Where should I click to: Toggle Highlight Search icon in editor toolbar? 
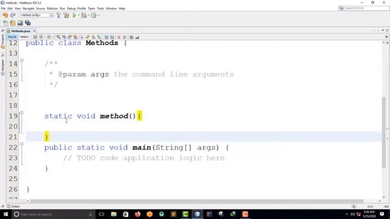tap(75, 37)
